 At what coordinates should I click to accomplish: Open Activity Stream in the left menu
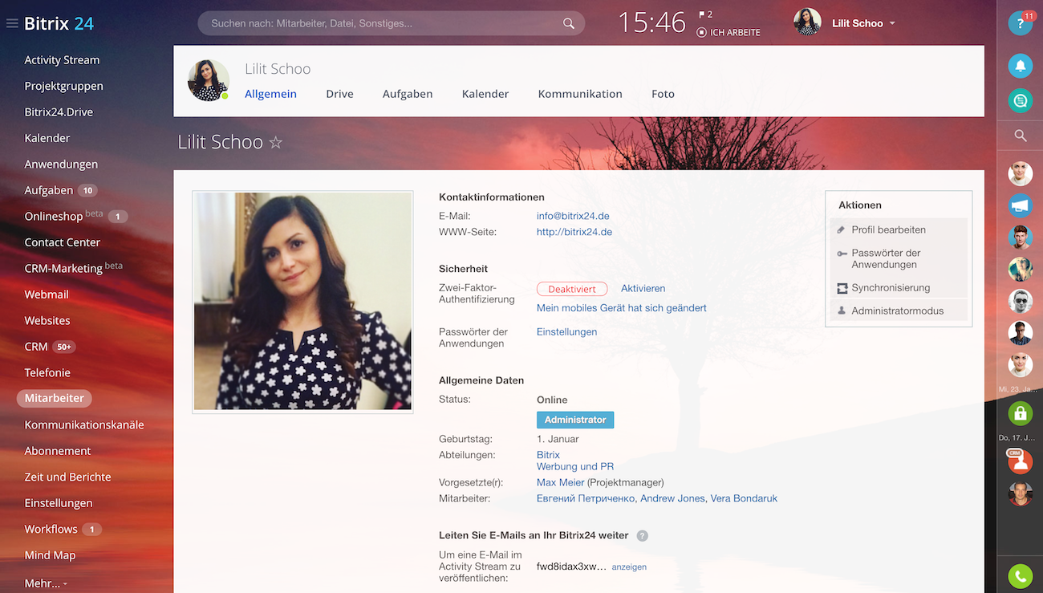point(62,60)
